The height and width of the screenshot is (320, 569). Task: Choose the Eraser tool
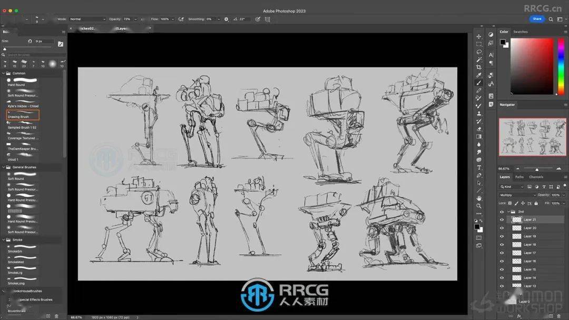(x=479, y=128)
